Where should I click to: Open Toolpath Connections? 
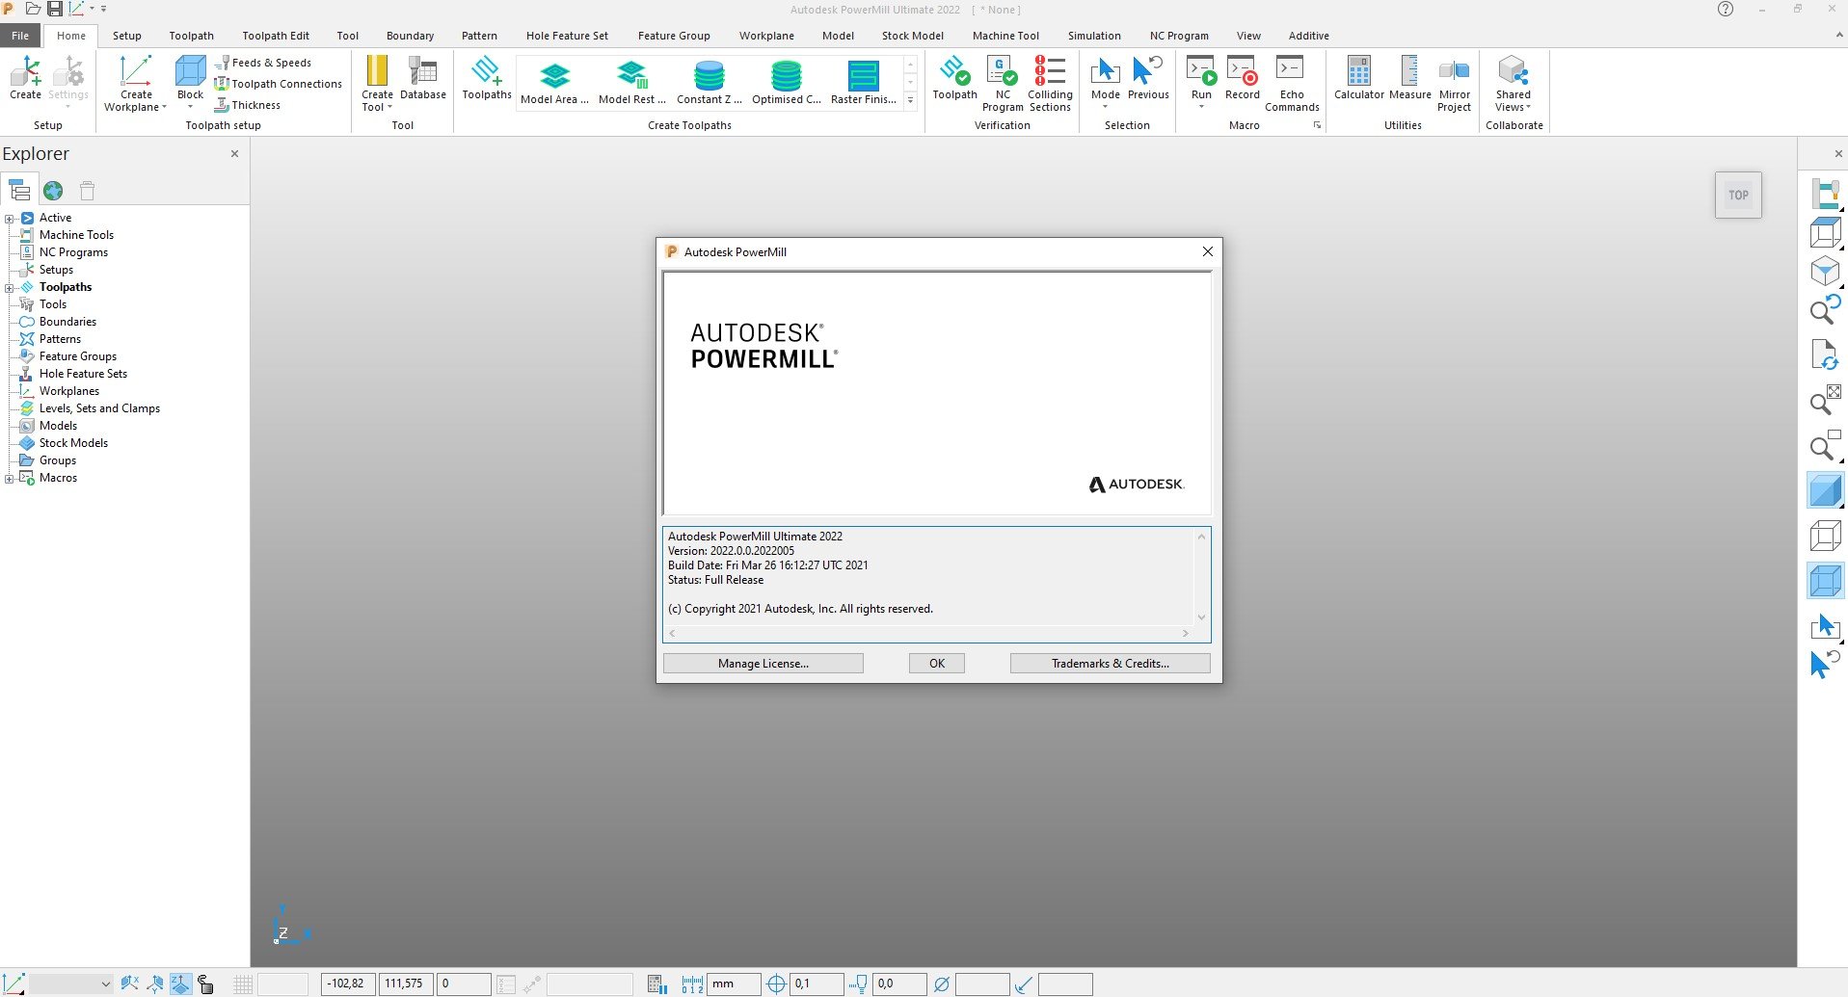coord(279,84)
